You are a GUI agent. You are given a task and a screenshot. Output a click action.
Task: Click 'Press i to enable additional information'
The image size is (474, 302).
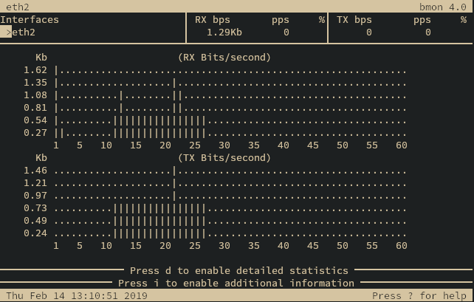(x=236, y=283)
